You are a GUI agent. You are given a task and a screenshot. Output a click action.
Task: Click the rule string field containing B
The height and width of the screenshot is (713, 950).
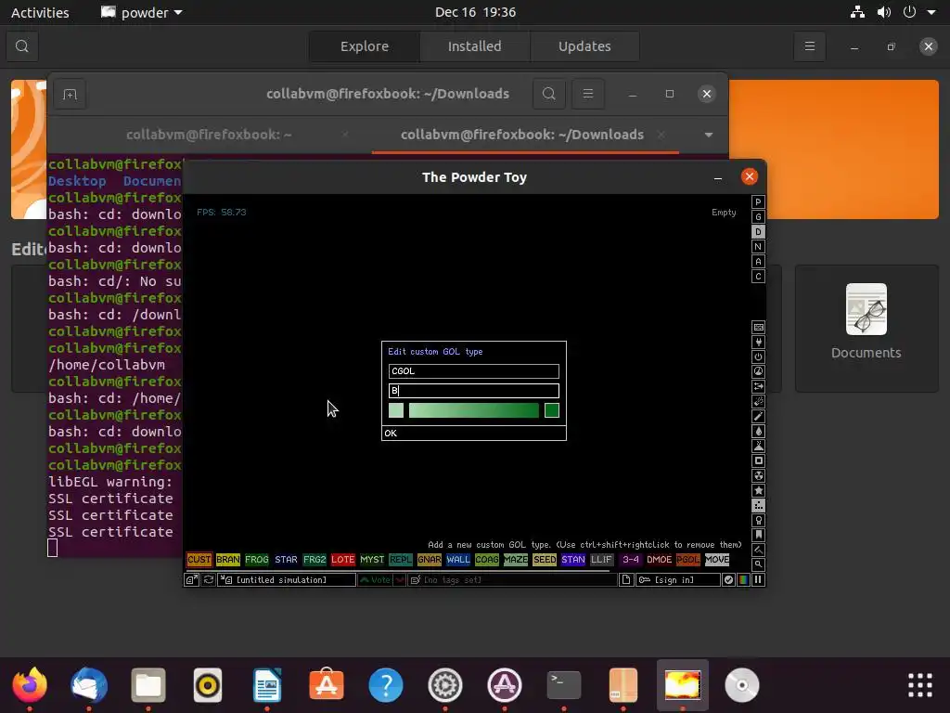[x=474, y=391]
